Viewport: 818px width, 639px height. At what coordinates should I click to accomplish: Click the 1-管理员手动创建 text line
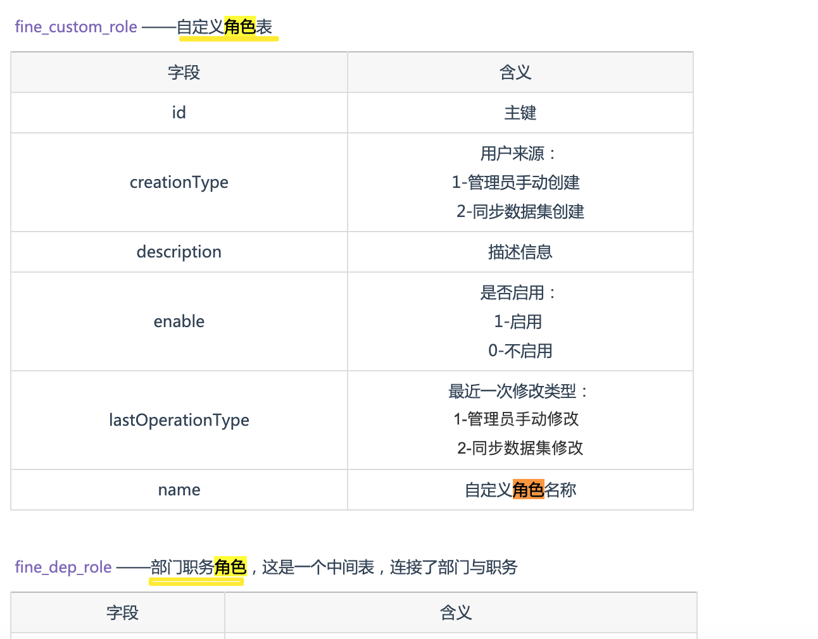click(x=516, y=183)
